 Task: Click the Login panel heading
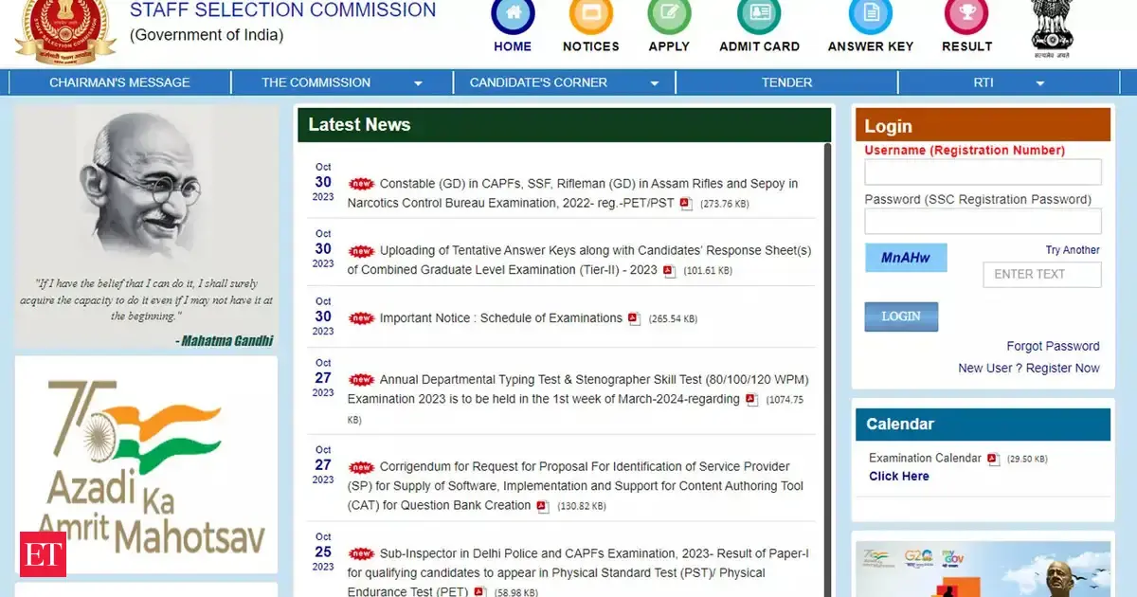pyautogui.click(x=888, y=126)
